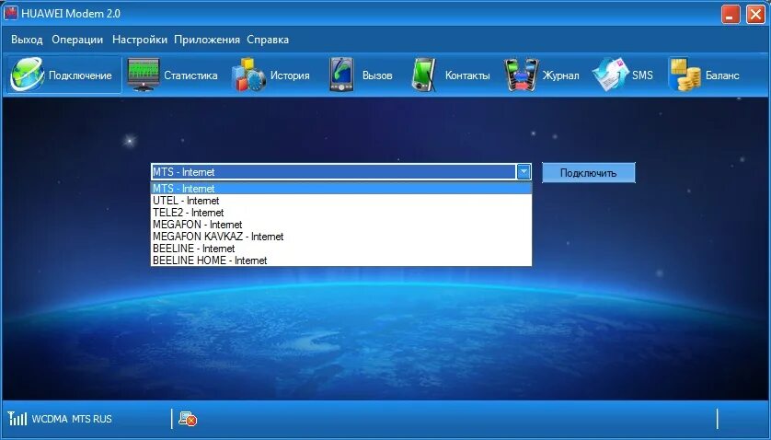
Task: Click the Журнал label in toolbar
Action: (x=560, y=75)
